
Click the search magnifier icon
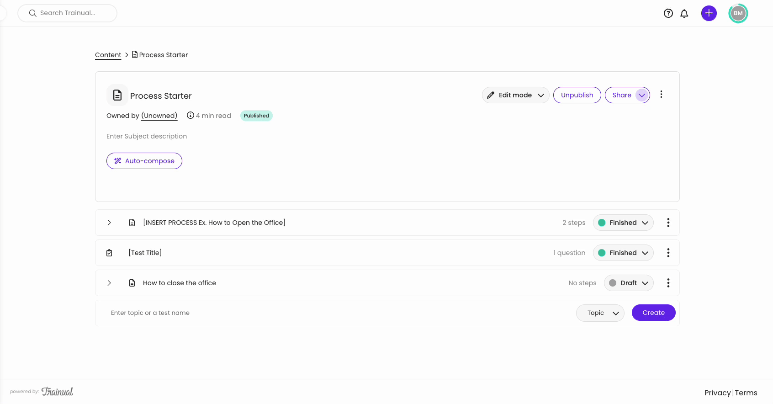click(x=33, y=13)
